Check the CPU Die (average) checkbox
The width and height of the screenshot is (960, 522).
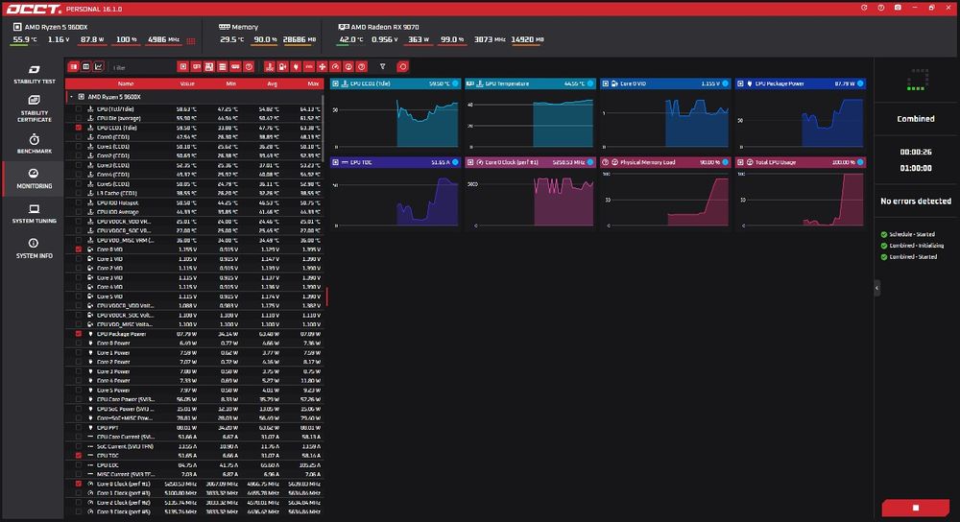79,118
